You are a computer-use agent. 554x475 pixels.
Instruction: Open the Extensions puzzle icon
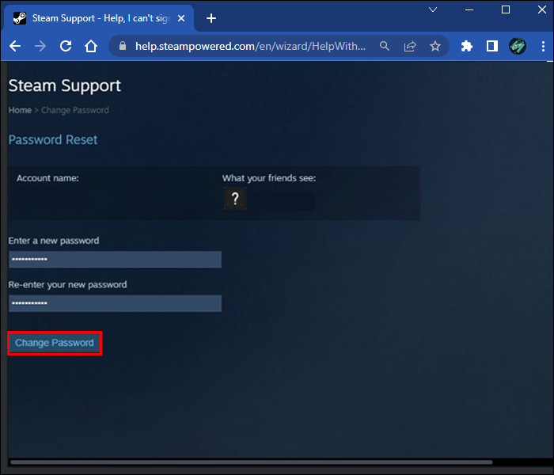click(x=467, y=46)
